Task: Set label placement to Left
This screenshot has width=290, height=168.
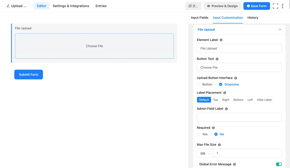Action: coord(250,100)
